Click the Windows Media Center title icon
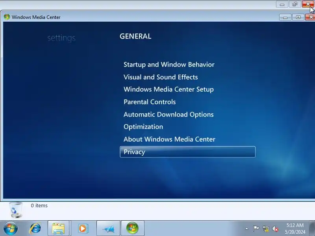 [x=7, y=17]
